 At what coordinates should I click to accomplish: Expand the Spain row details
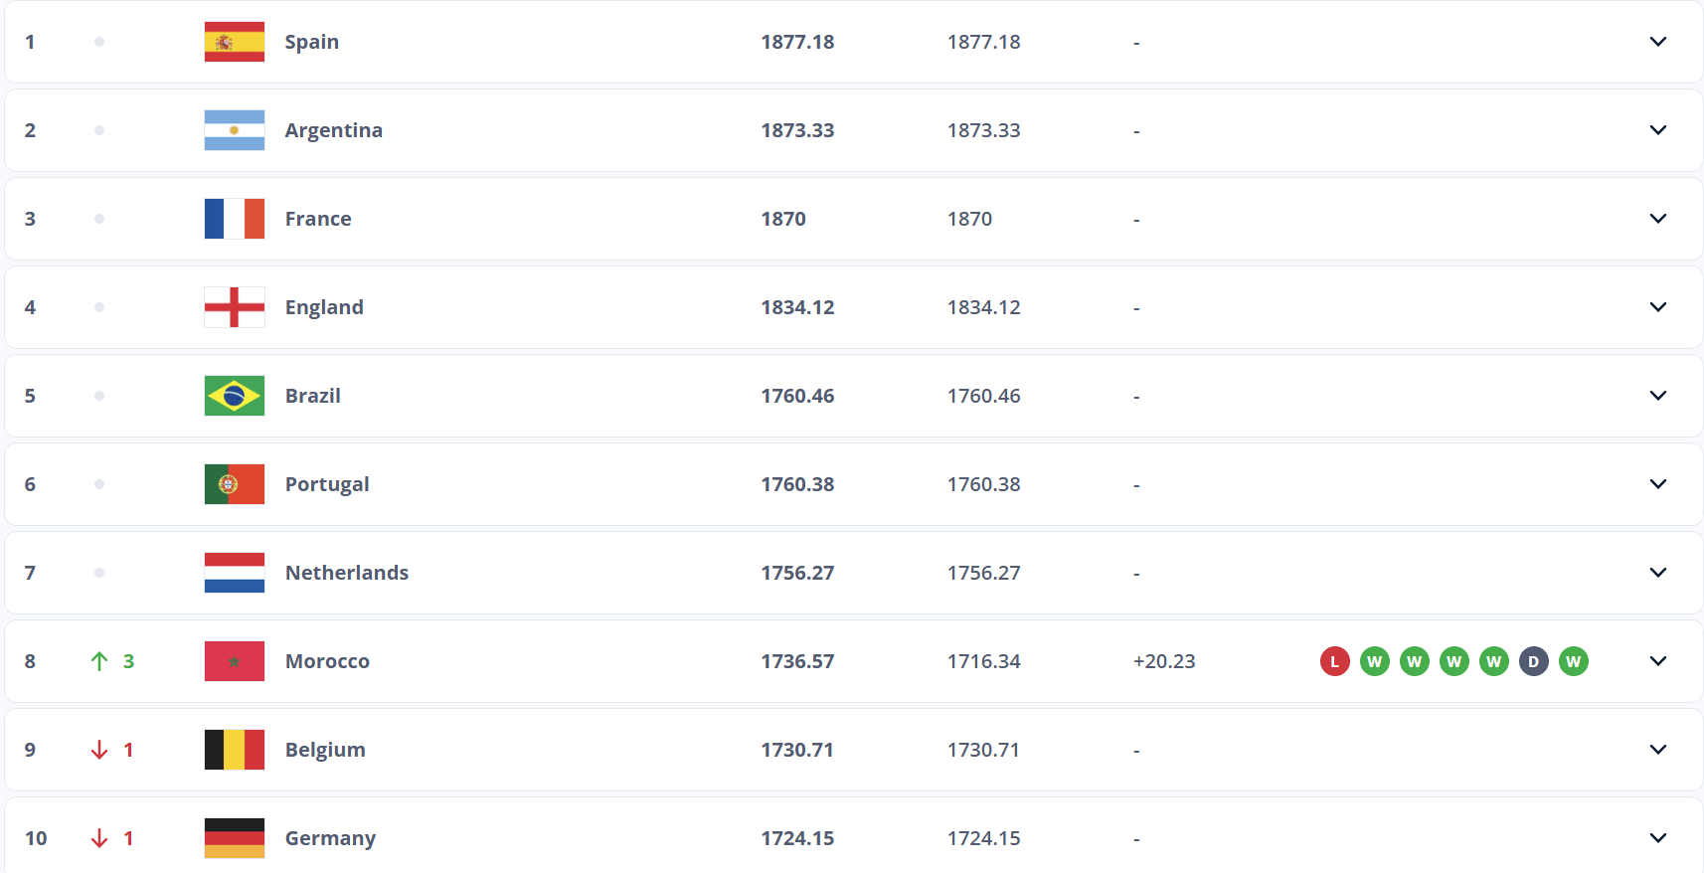(1657, 42)
